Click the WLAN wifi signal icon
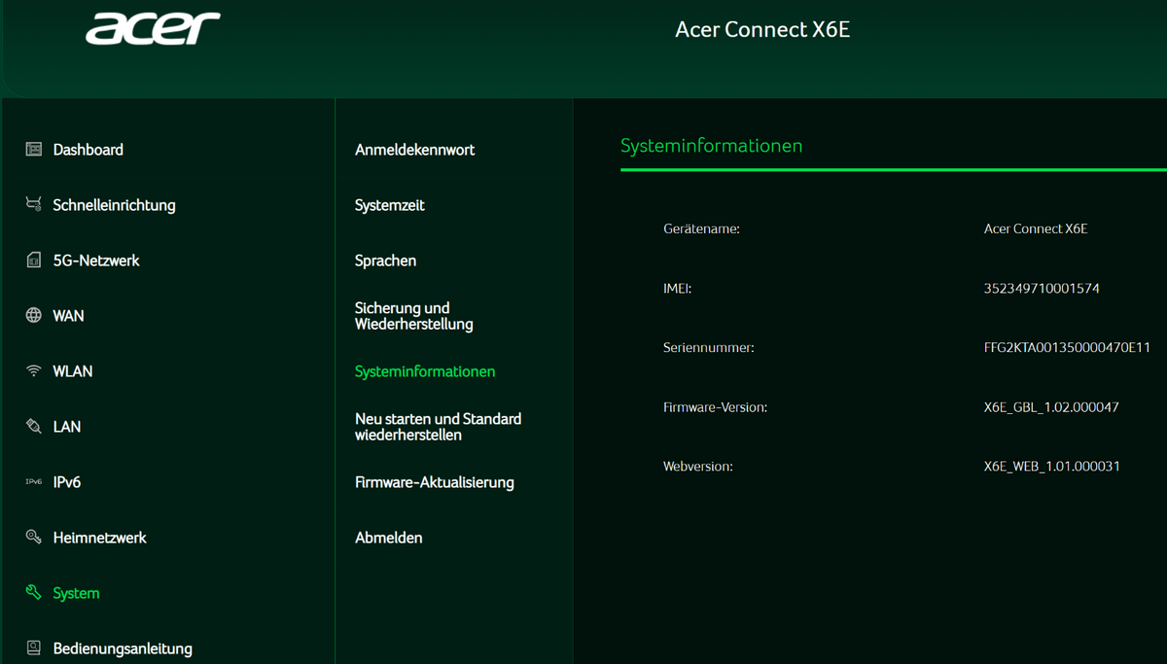The image size is (1167, 664). [34, 371]
